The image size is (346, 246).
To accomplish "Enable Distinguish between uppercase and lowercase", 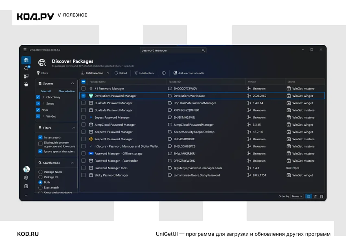I will (x=40, y=144).
